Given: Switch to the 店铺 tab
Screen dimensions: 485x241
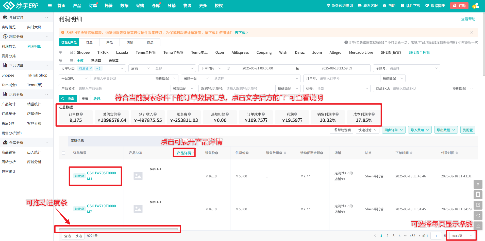Looking at the screenshot, I should (x=130, y=43).
